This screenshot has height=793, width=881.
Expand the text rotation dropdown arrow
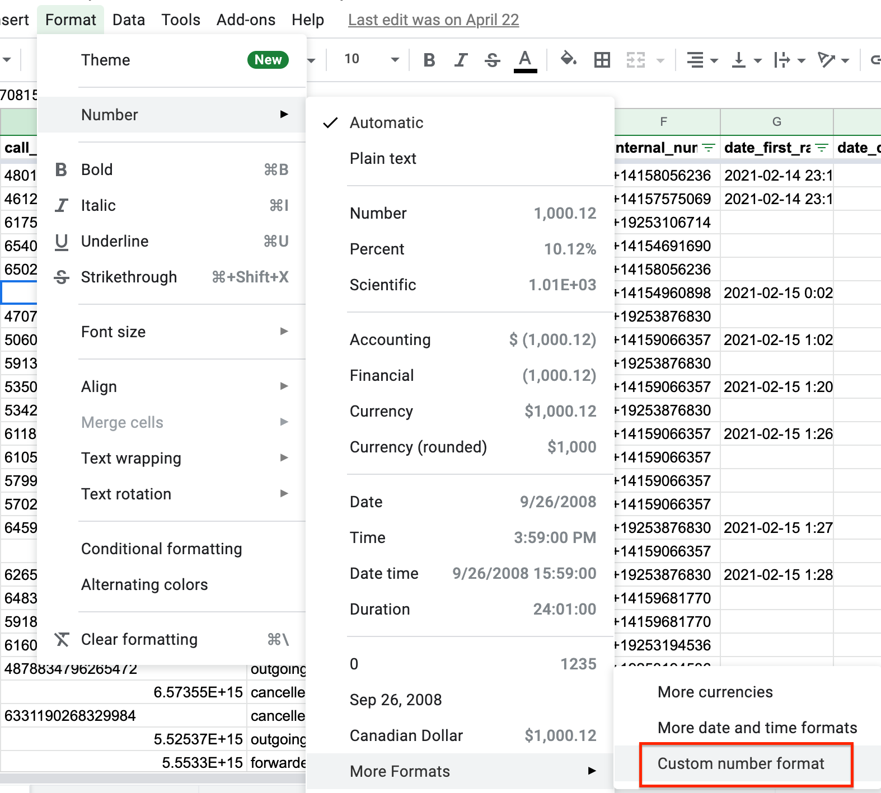click(845, 60)
